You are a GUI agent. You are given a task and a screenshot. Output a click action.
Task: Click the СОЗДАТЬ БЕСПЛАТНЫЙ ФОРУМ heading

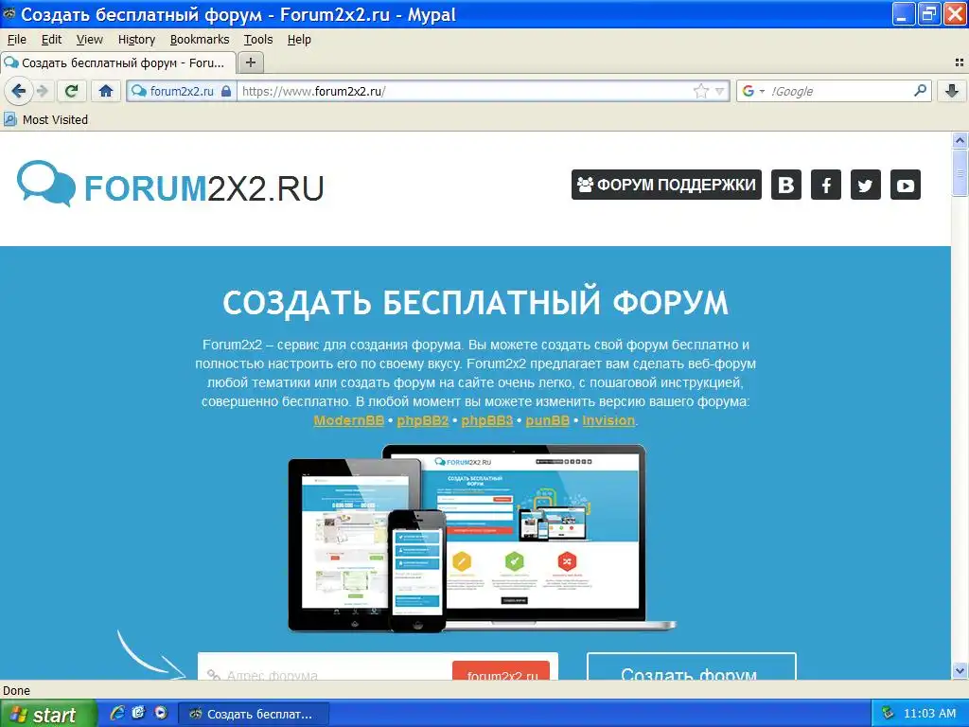pos(475,303)
